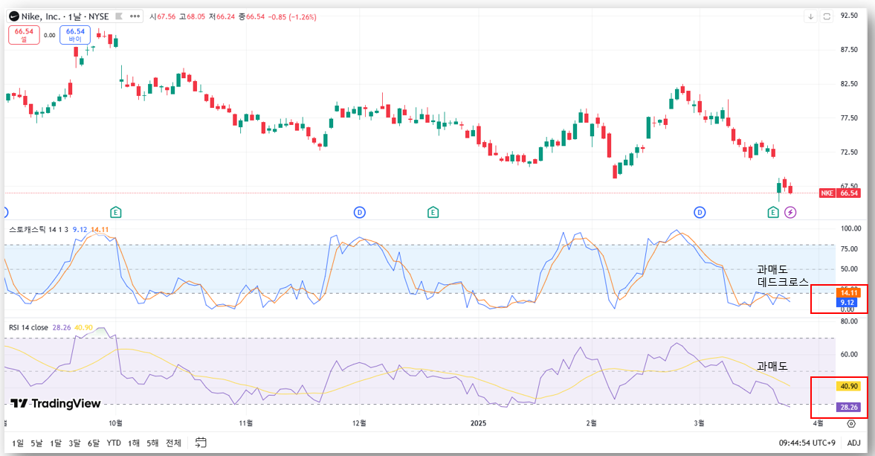Image resolution: width=875 pixels, height=456 pixels.
Task: Click the 80.00 RSI axis label
Action: pos(849,321)
